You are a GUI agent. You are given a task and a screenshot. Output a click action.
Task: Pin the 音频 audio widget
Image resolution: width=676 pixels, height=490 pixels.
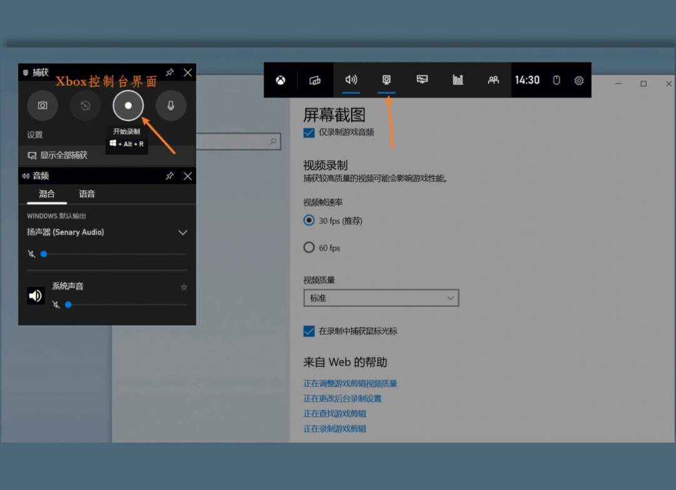pyautogui.click(x=170, y=176)
